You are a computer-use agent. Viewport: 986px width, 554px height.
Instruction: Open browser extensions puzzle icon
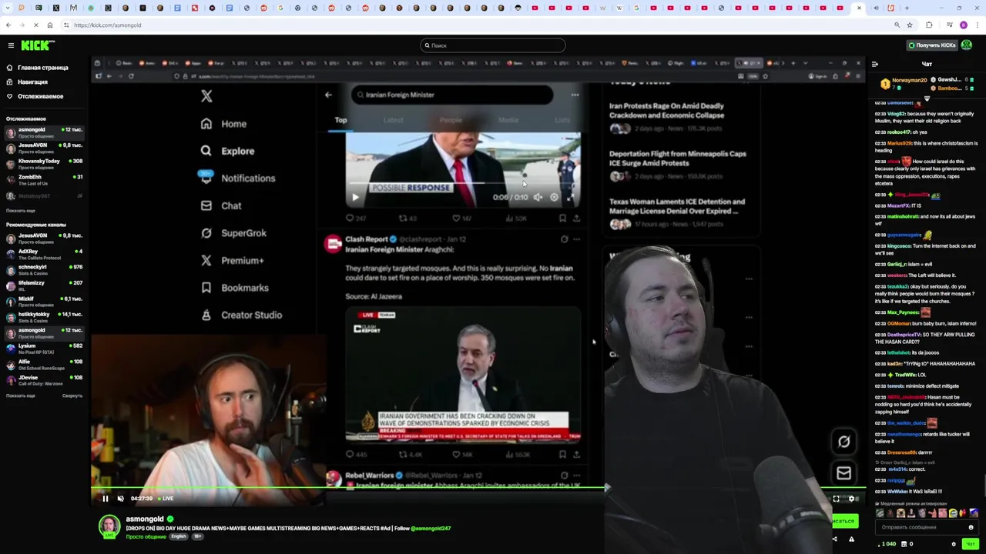[929, 25]
